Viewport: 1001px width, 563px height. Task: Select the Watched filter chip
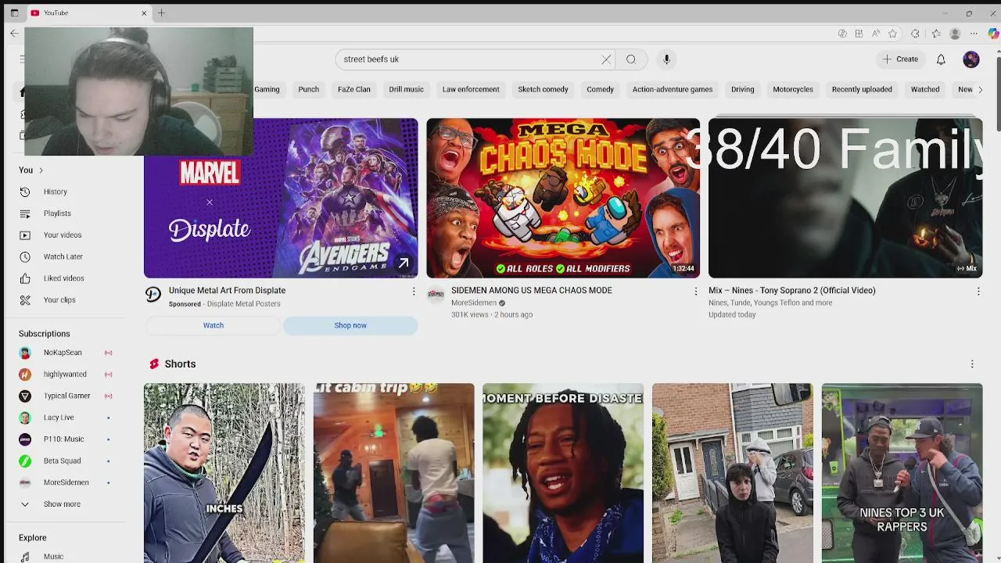(x=925, y=89)
